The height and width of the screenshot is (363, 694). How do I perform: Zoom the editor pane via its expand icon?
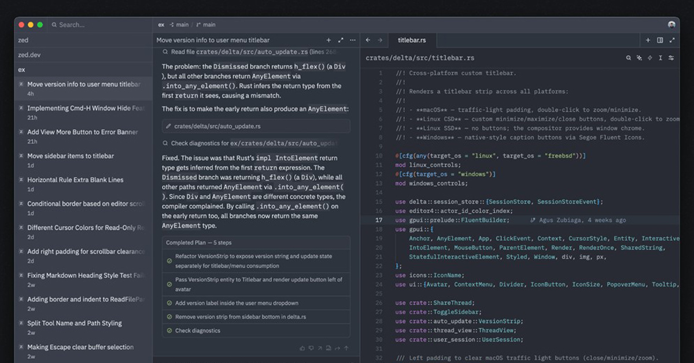click(x=671, y=40)
